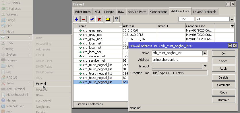Switch to the Filter Rules tab
The image size is (240, 113).
coord(83,12)
